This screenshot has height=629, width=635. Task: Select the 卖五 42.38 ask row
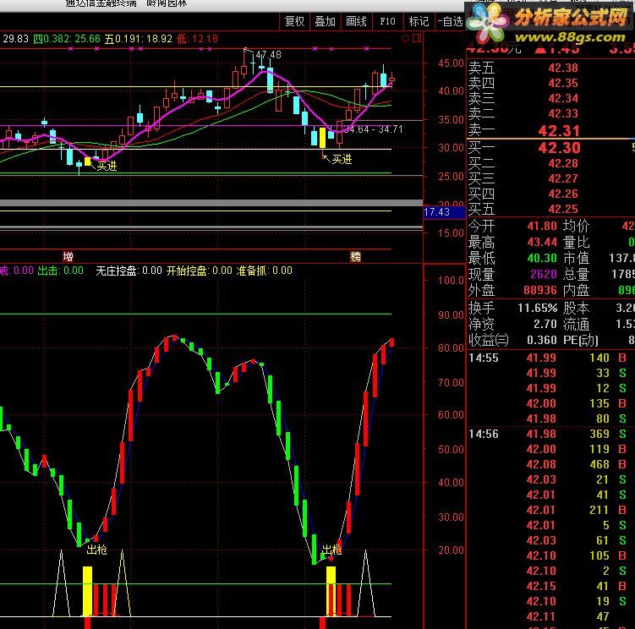click(x=550, y=68)
